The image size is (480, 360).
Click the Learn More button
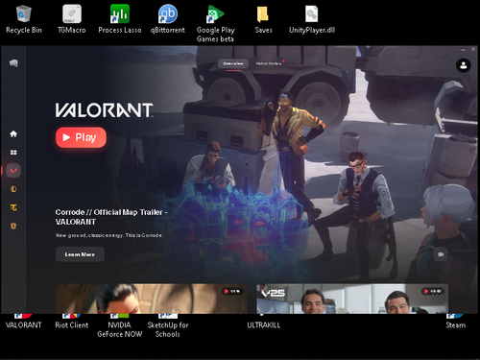[x=80, y=254]
